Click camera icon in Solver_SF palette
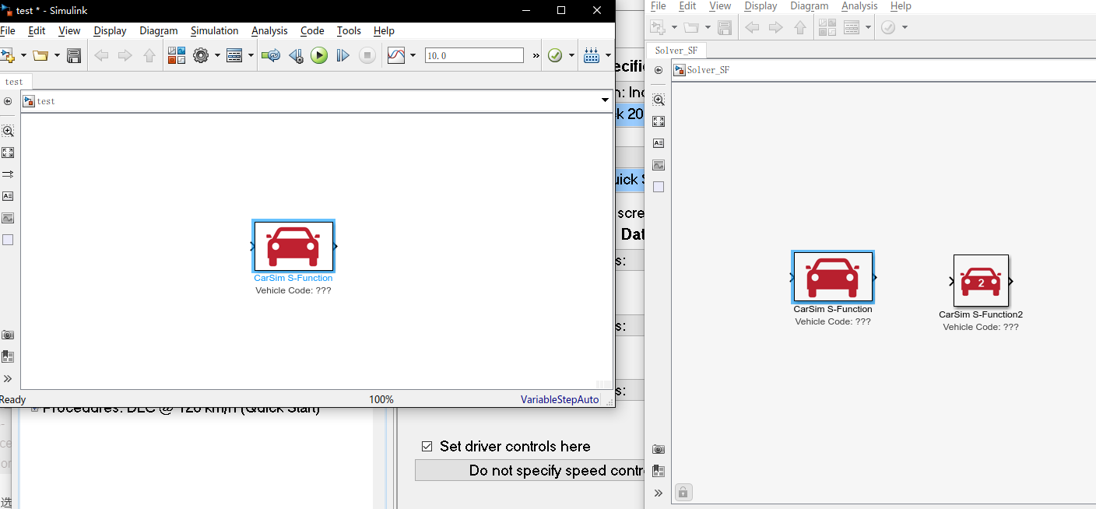This screenshot has width=1096, height=509. coord(659,449)
